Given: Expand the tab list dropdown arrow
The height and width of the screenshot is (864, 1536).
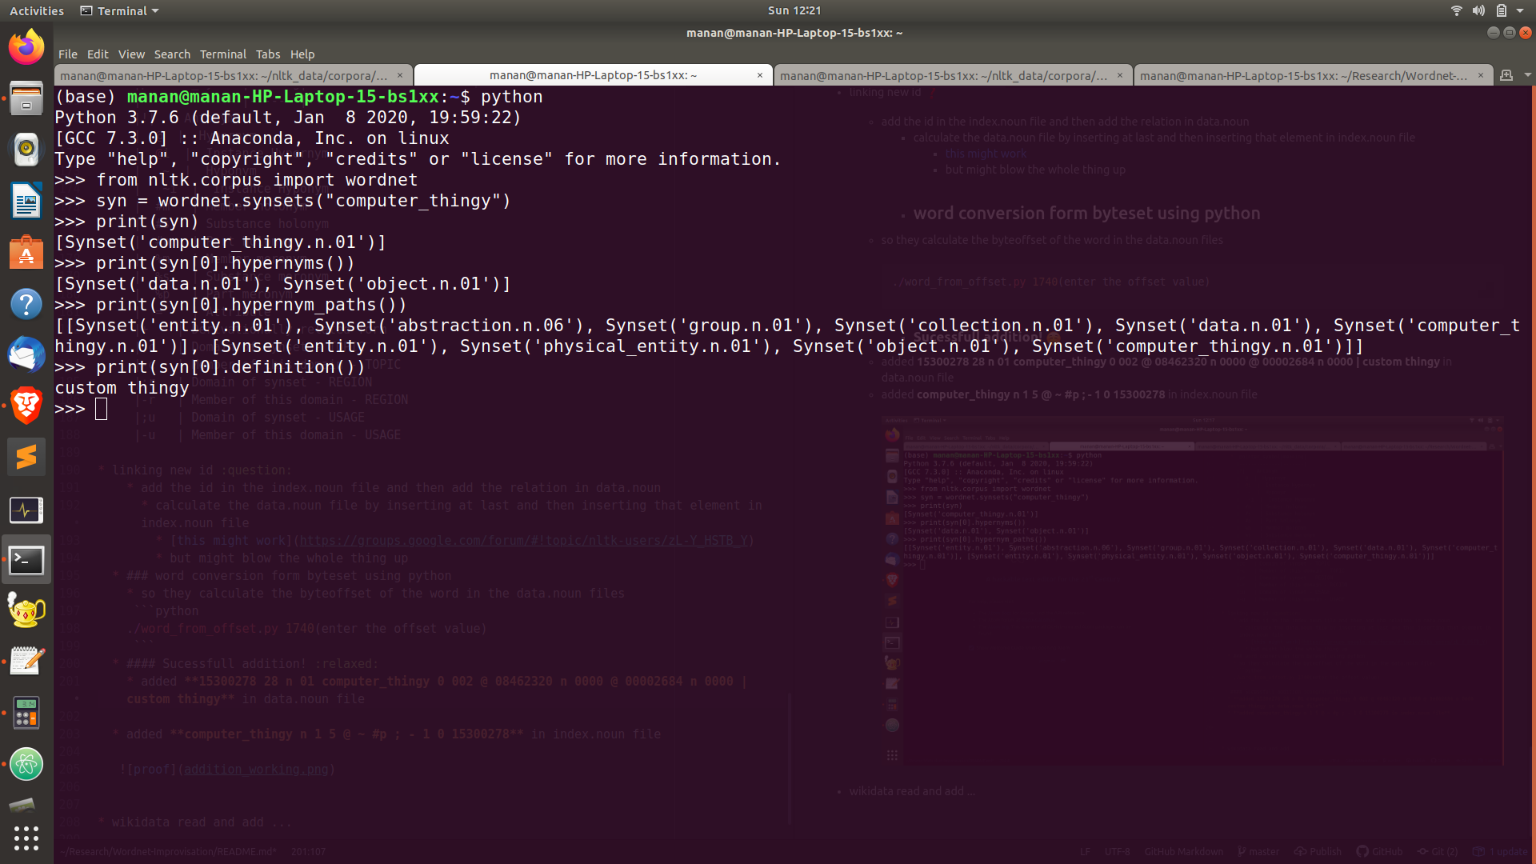Looking at the screenshot, I should (1527, 75).
